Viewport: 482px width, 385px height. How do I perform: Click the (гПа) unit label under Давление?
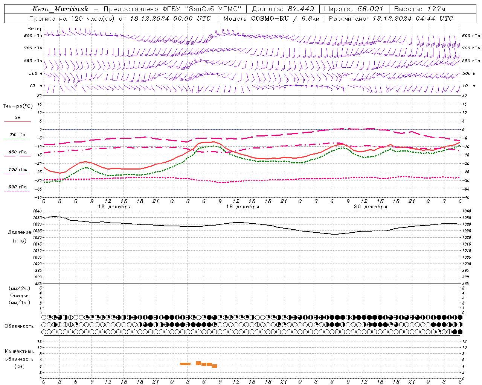point(20,241)
